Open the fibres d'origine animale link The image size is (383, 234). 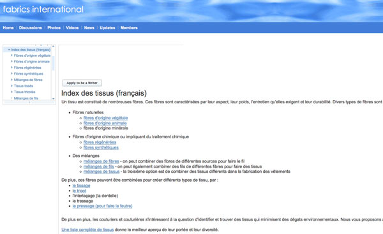point(105,123)
